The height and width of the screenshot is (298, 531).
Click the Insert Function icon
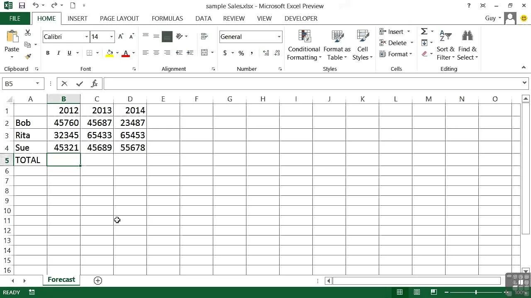tap(95, 83)
